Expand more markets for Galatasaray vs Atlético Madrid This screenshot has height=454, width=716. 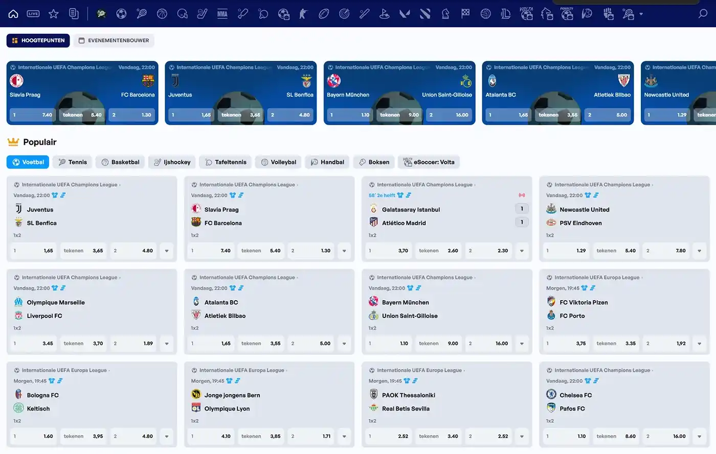click(x=522, y=251)
